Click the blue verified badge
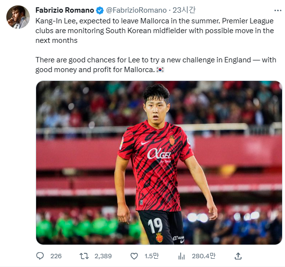Screen dimensions: 285x267 [x=100, y=10]
